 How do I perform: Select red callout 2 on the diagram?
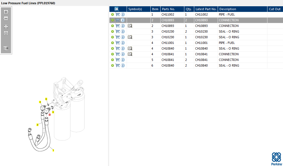click(50, 115)
